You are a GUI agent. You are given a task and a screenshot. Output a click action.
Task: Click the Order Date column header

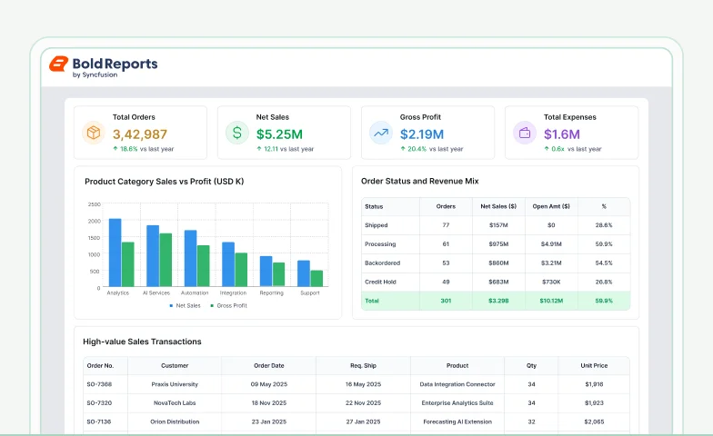269,365
